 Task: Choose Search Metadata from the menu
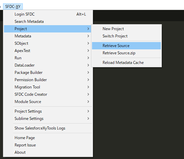[48, 22]
